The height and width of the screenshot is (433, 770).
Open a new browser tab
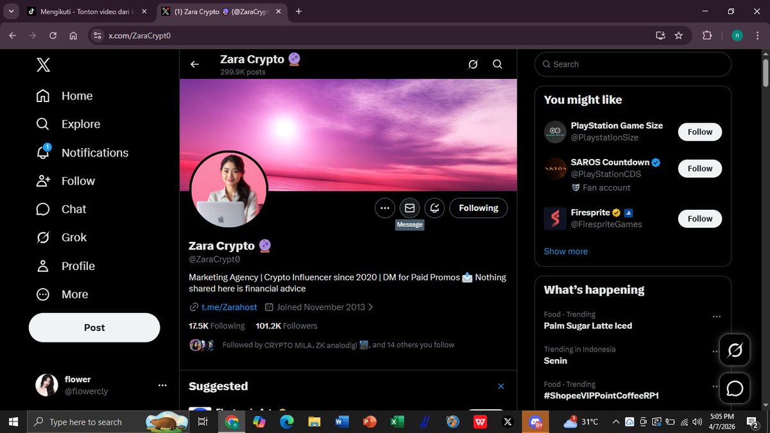point(299,12)
